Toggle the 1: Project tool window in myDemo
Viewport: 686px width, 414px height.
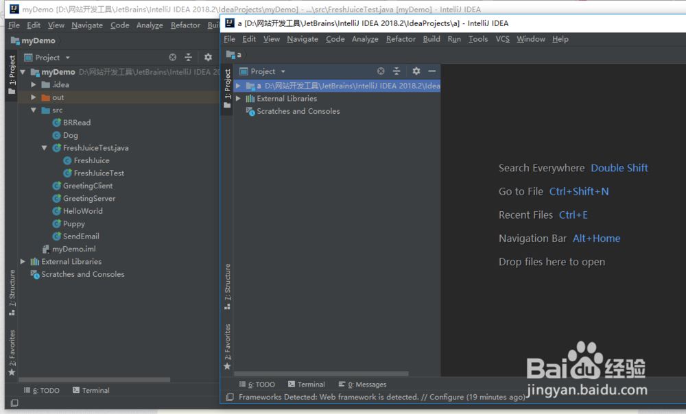pyautogui.click(x=12, y=74)
